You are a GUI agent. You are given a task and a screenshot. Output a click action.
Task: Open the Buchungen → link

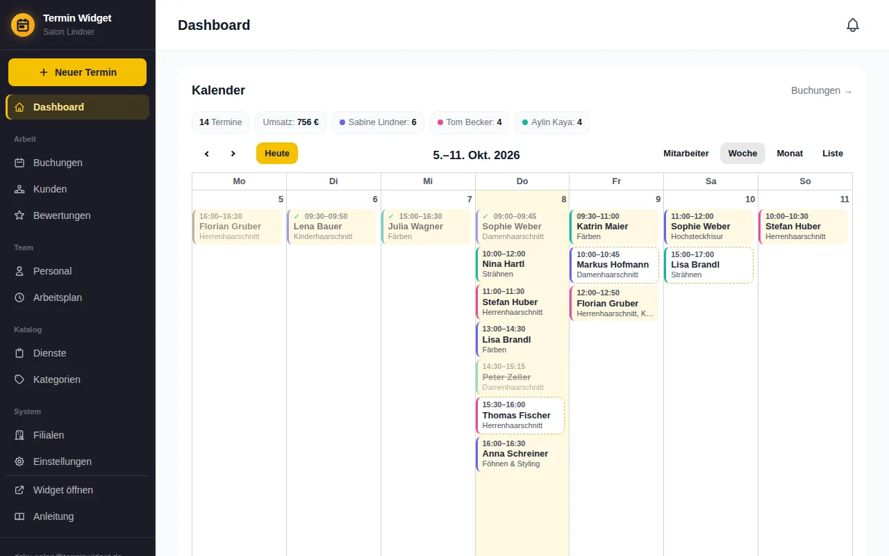822,90
